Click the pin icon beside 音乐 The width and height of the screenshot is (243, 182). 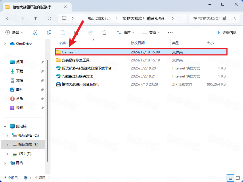point(42,99)
